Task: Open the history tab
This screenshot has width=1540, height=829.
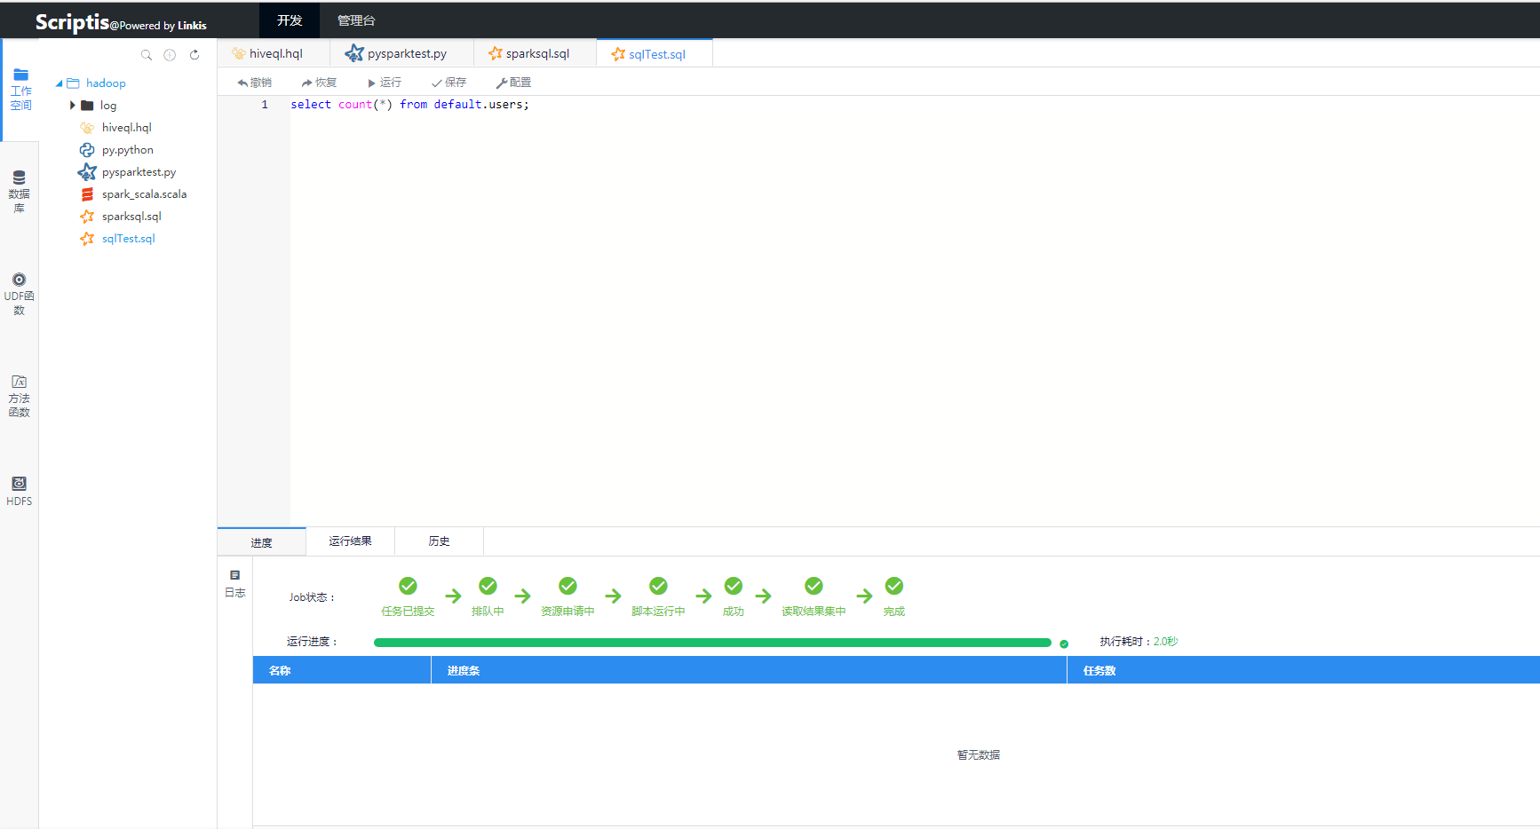Action: (x=439, y=541)
